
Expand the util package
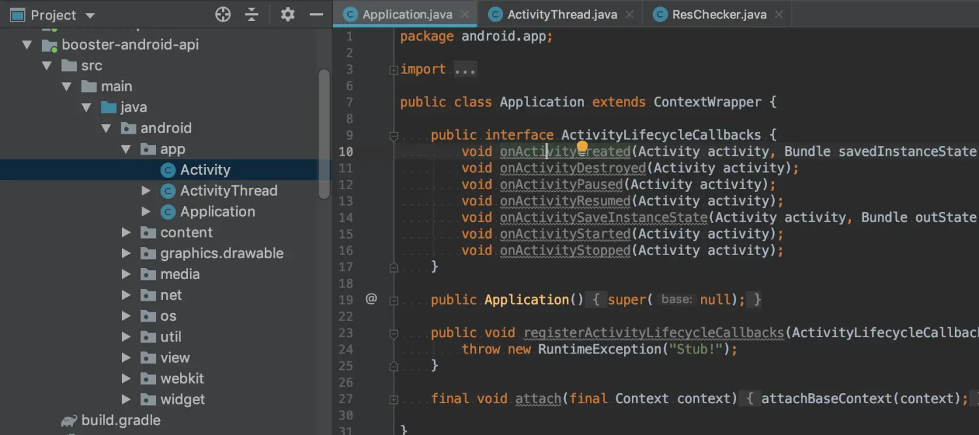pos(127,337)
